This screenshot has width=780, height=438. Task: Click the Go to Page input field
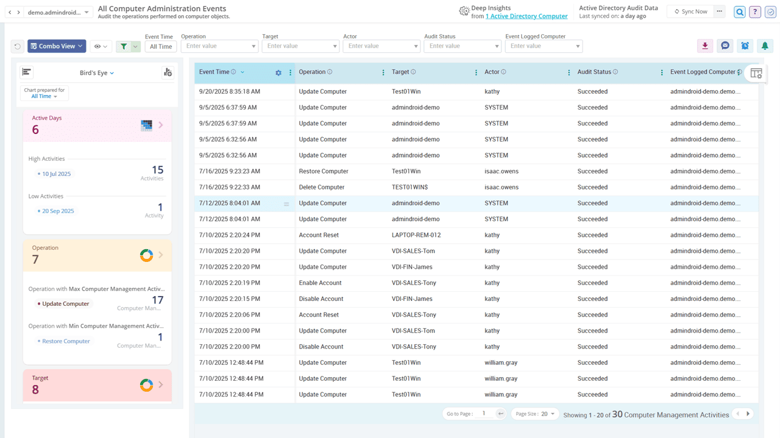coord(485,414)
